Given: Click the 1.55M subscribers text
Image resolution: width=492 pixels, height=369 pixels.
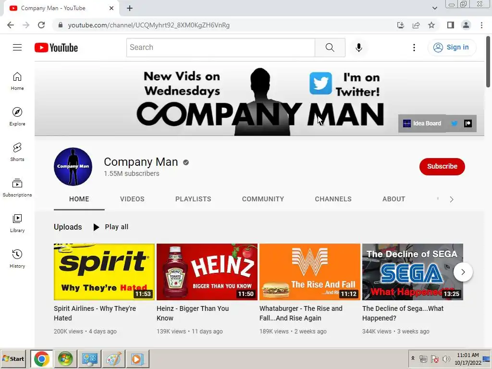Looking at the screenshot, I should coord(132,173).
